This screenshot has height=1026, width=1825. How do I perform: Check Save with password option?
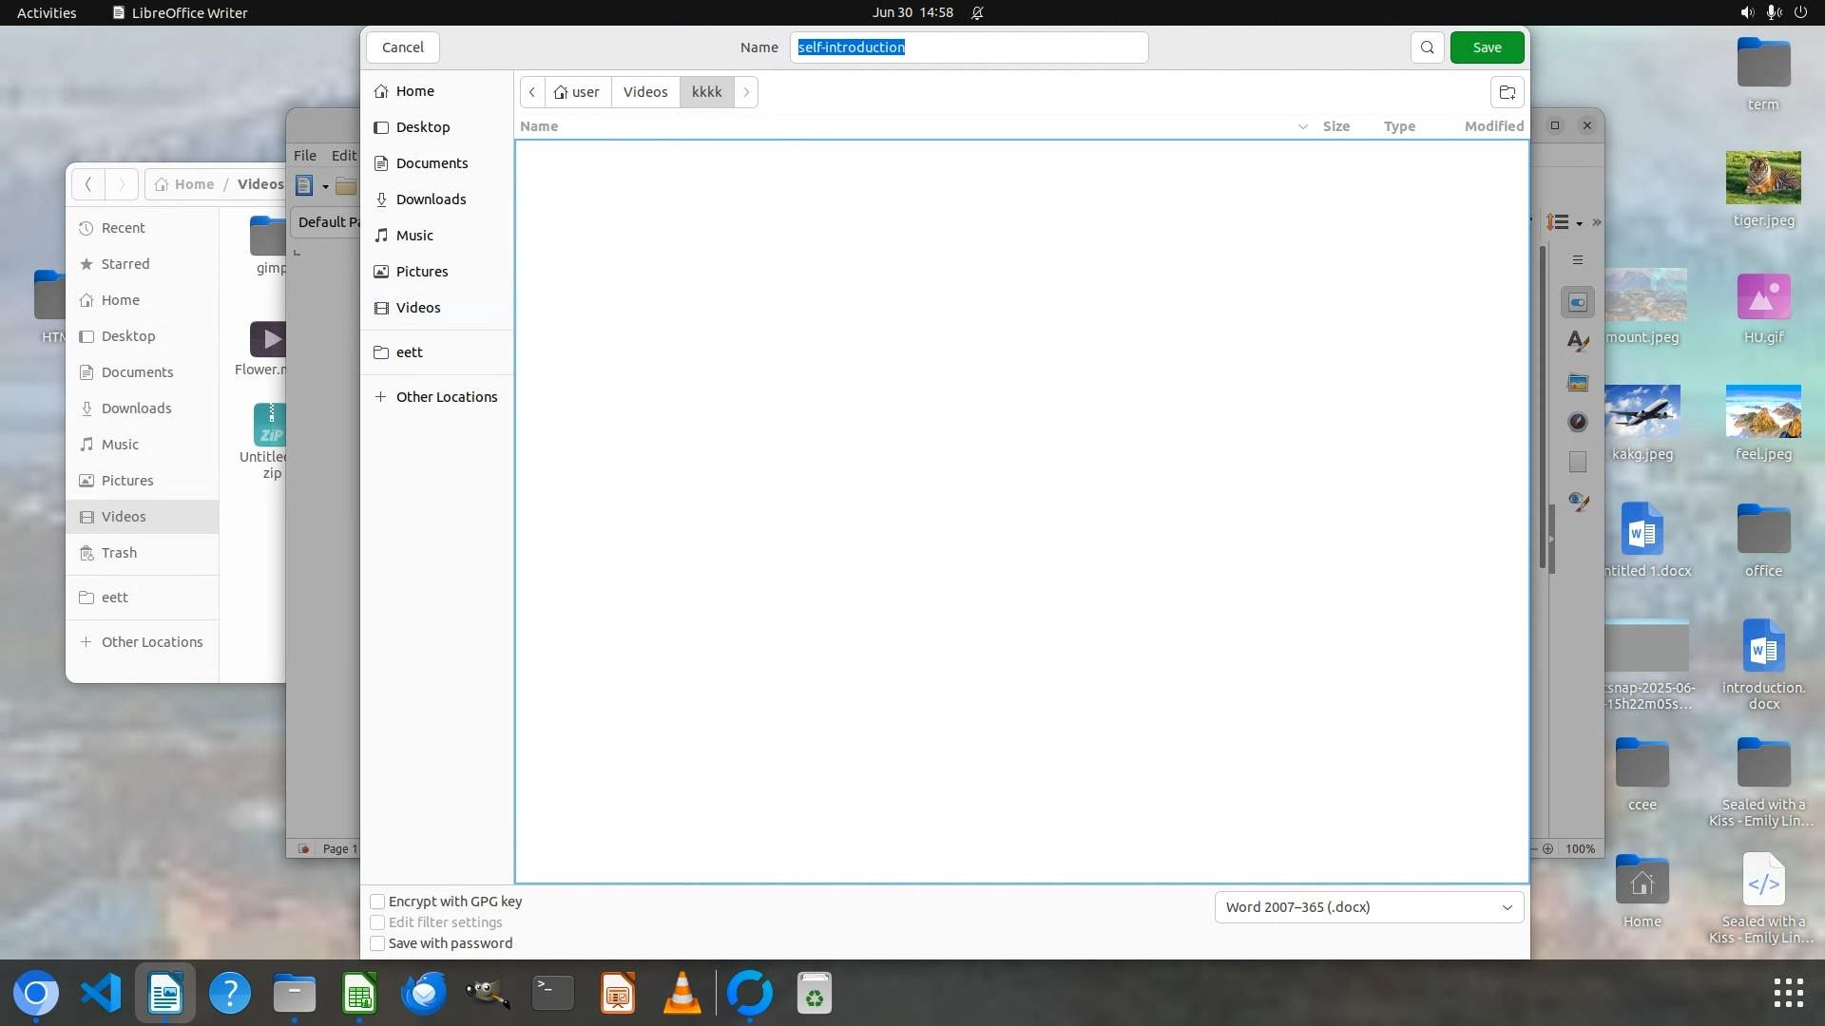377,943
